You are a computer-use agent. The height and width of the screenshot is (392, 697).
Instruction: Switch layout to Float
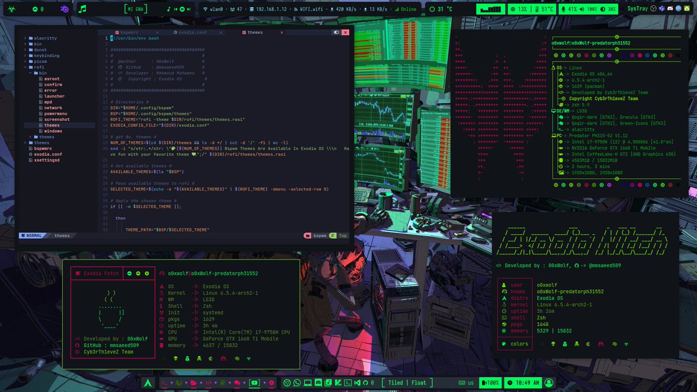click(x=419, y=383)
